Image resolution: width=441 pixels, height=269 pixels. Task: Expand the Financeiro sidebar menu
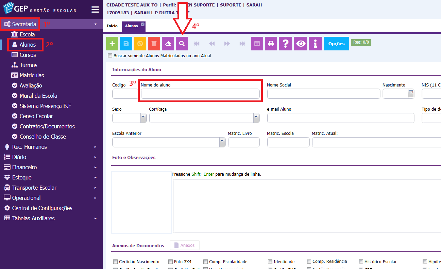coord(24,167)
